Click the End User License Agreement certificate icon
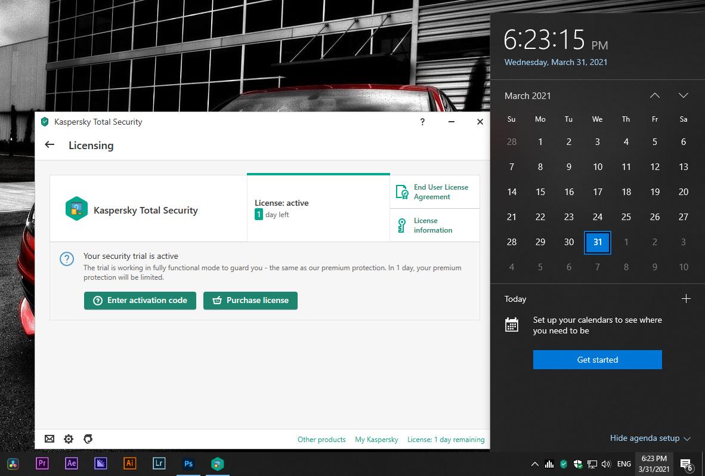705x476 pixels. tap(401, 192)
